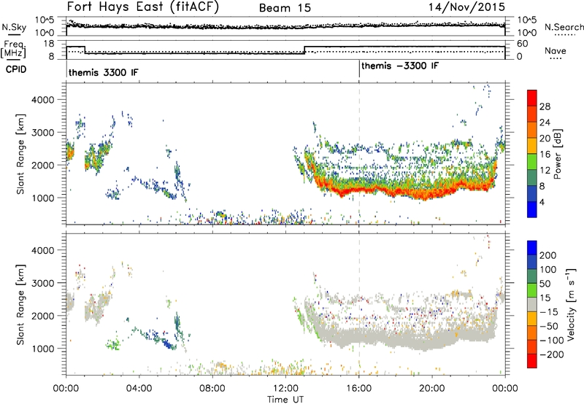584x404 pixels.
Task: Click the '28' value on the Power colorbar
Action: pos(545,106)
